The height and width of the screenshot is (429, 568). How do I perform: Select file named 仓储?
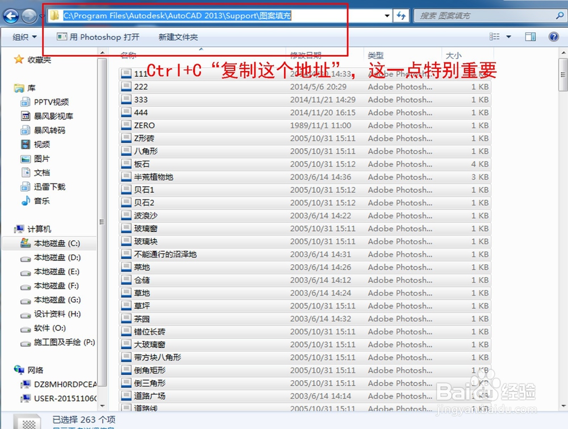coord(305,280)
